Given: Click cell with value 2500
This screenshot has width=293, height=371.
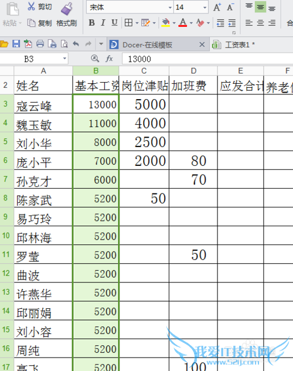Looking at the screenshot, I should pos(144,141).
